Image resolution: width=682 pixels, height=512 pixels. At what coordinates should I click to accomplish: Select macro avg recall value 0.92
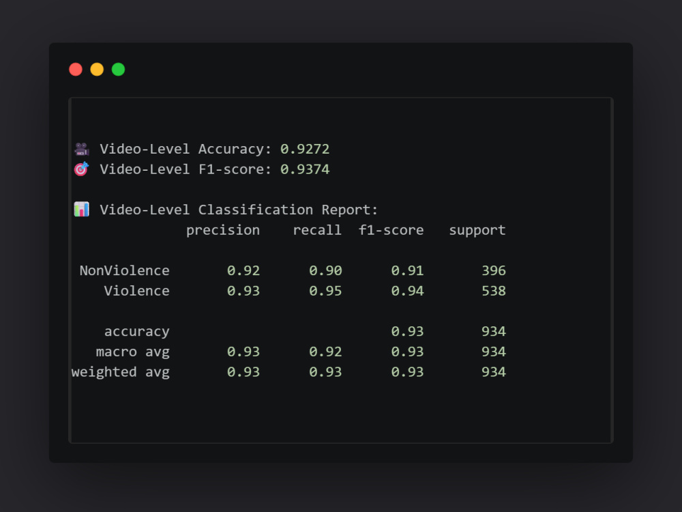click(325, 352)
